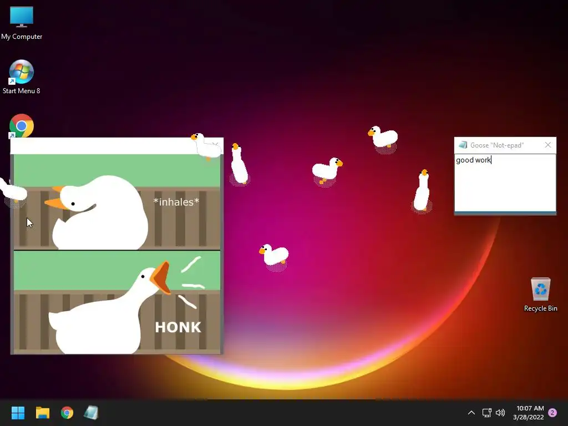The height and width of the screenshot is (426, 568).
Task: Click the "HONK" meme panel
Action: pyautogui.click(x=116, y=302)
